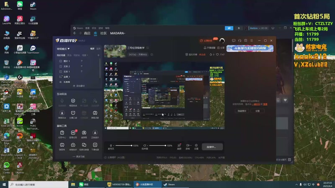
Task: Click the Windows Start button
Action: pos(4,184)
